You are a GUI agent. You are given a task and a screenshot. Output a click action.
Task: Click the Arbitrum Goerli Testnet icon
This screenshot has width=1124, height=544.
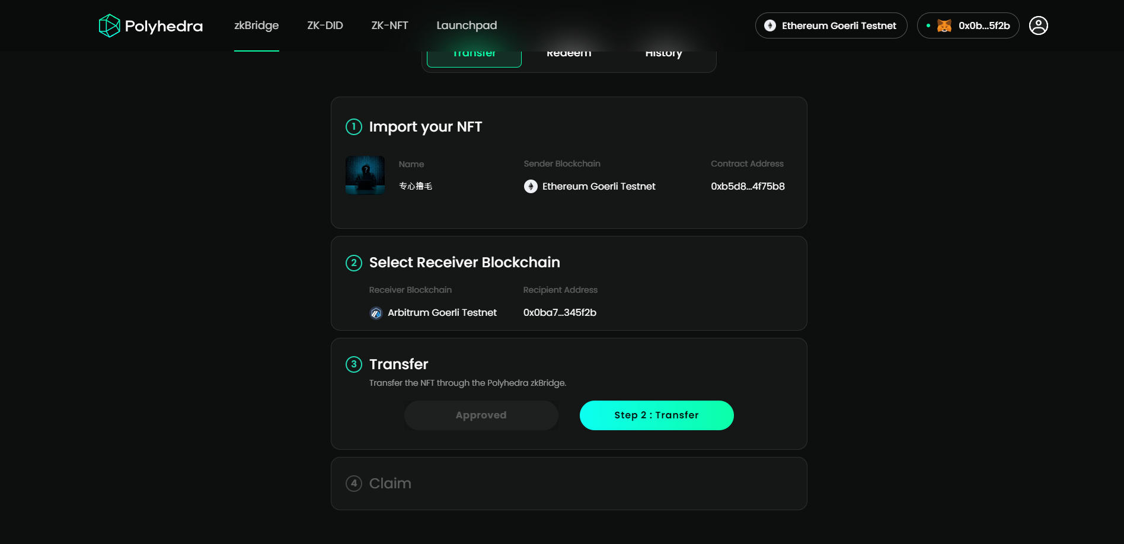(x=376, y=313)
